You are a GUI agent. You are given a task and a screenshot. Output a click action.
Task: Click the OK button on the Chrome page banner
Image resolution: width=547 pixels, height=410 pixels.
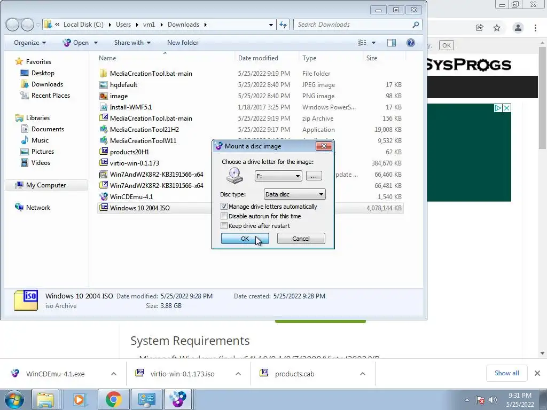tap(446, 45)
